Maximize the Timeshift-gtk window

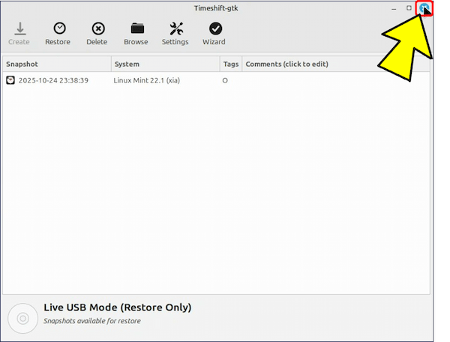click(x=409, y=8)
